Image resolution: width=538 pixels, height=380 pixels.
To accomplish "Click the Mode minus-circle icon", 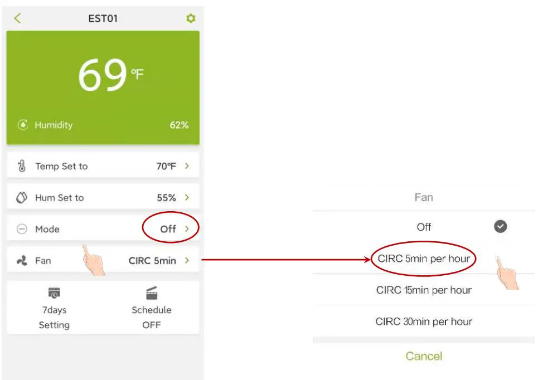I will tap(22, 228).
